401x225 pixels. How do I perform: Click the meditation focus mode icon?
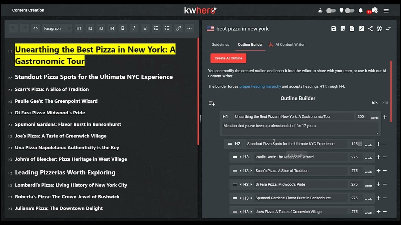(x=320, y=10)
